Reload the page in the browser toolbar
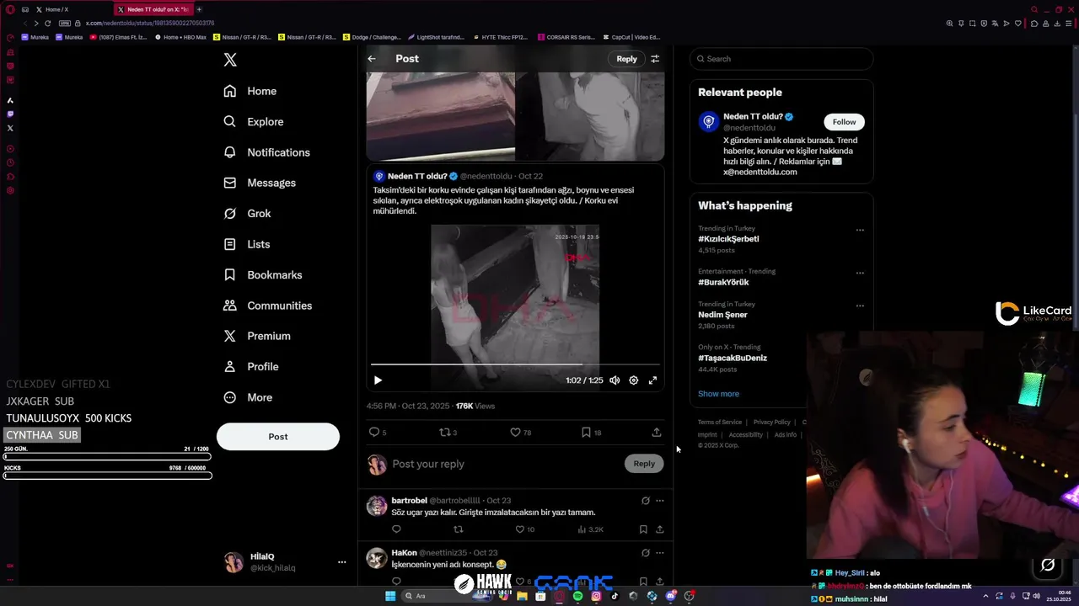 (x=47, y=24)
